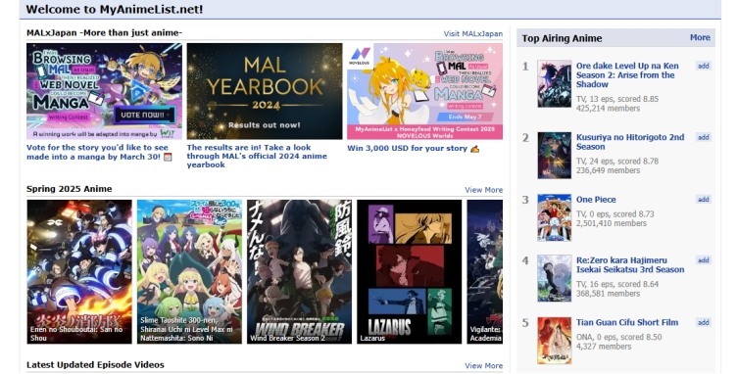The image size is (737, 374).
Task: Open the Visit MALxJapan link
Action: [472, 34]
